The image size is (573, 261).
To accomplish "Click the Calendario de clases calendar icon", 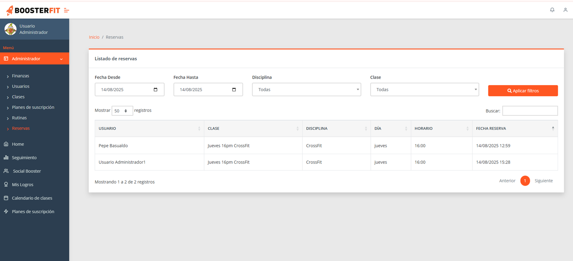I will point(6,198).
